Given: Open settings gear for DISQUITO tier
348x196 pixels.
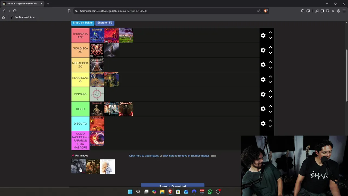Looking at the screenshot, I should [x=263, y=124].
